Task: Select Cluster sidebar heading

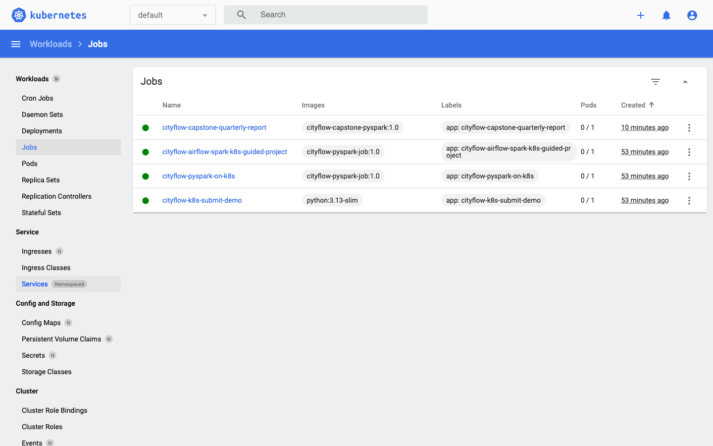Action: (27, 391)
